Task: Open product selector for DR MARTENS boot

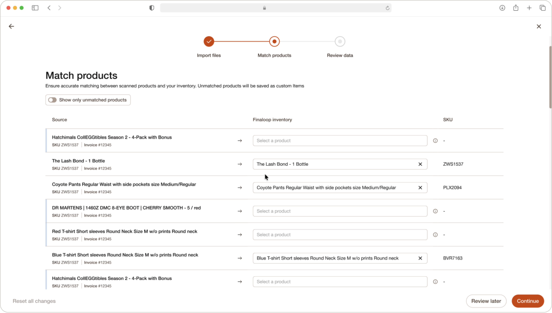Action: click(x=340, y=211)
